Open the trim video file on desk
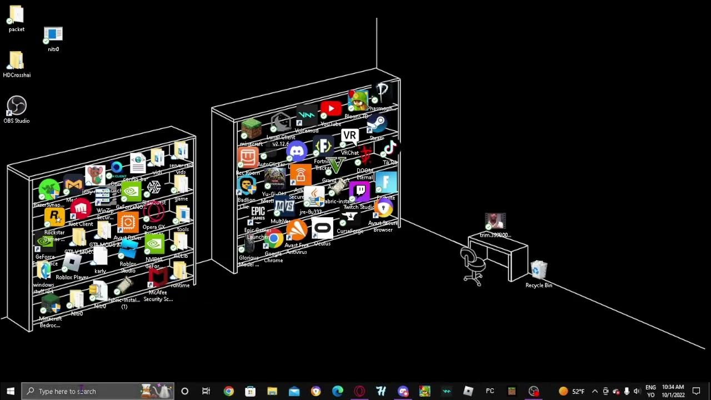 point(495,226)
